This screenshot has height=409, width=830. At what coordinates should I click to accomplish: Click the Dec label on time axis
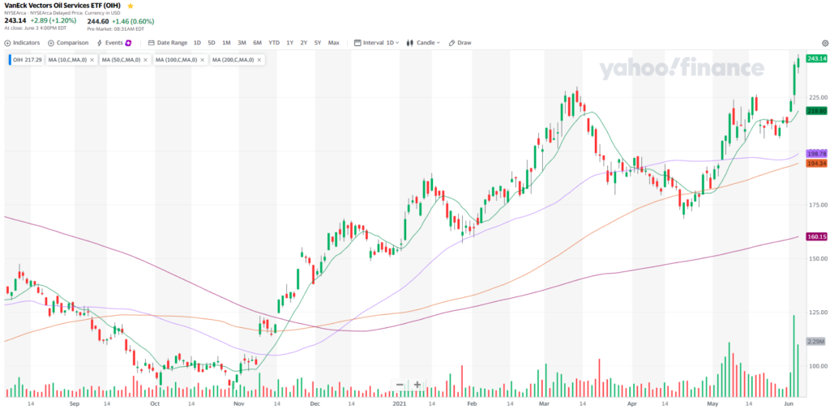click(x=315, y=403)
